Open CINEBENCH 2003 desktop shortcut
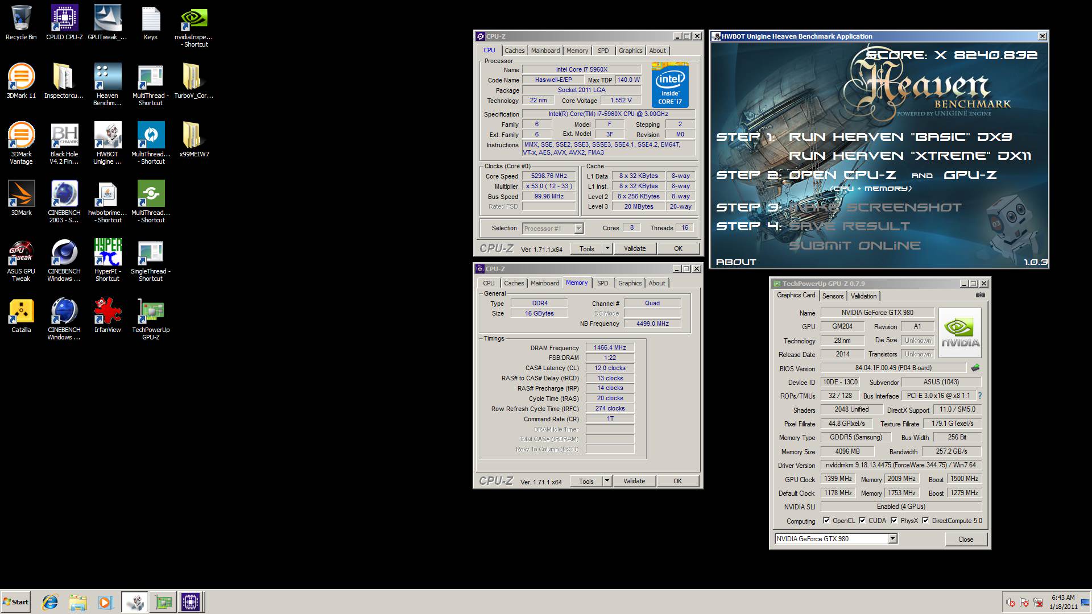This screenshot has width=1092, height=614. coord(64,202)
